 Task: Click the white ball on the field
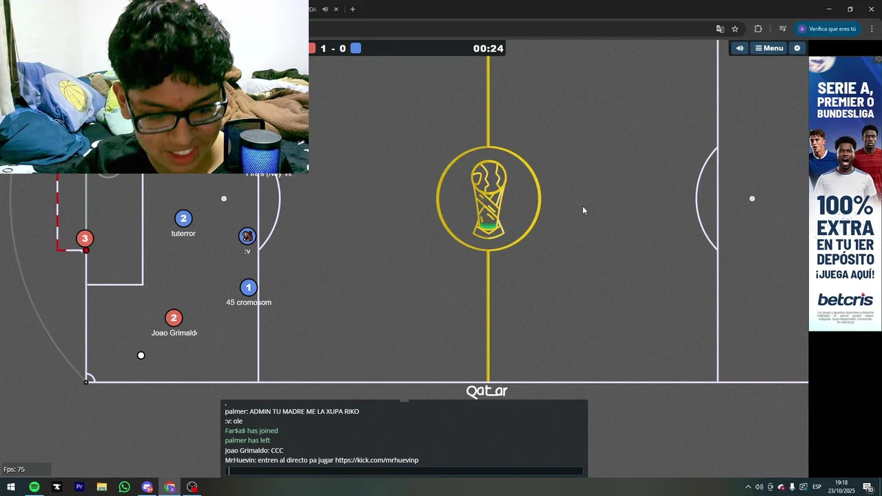141,355
